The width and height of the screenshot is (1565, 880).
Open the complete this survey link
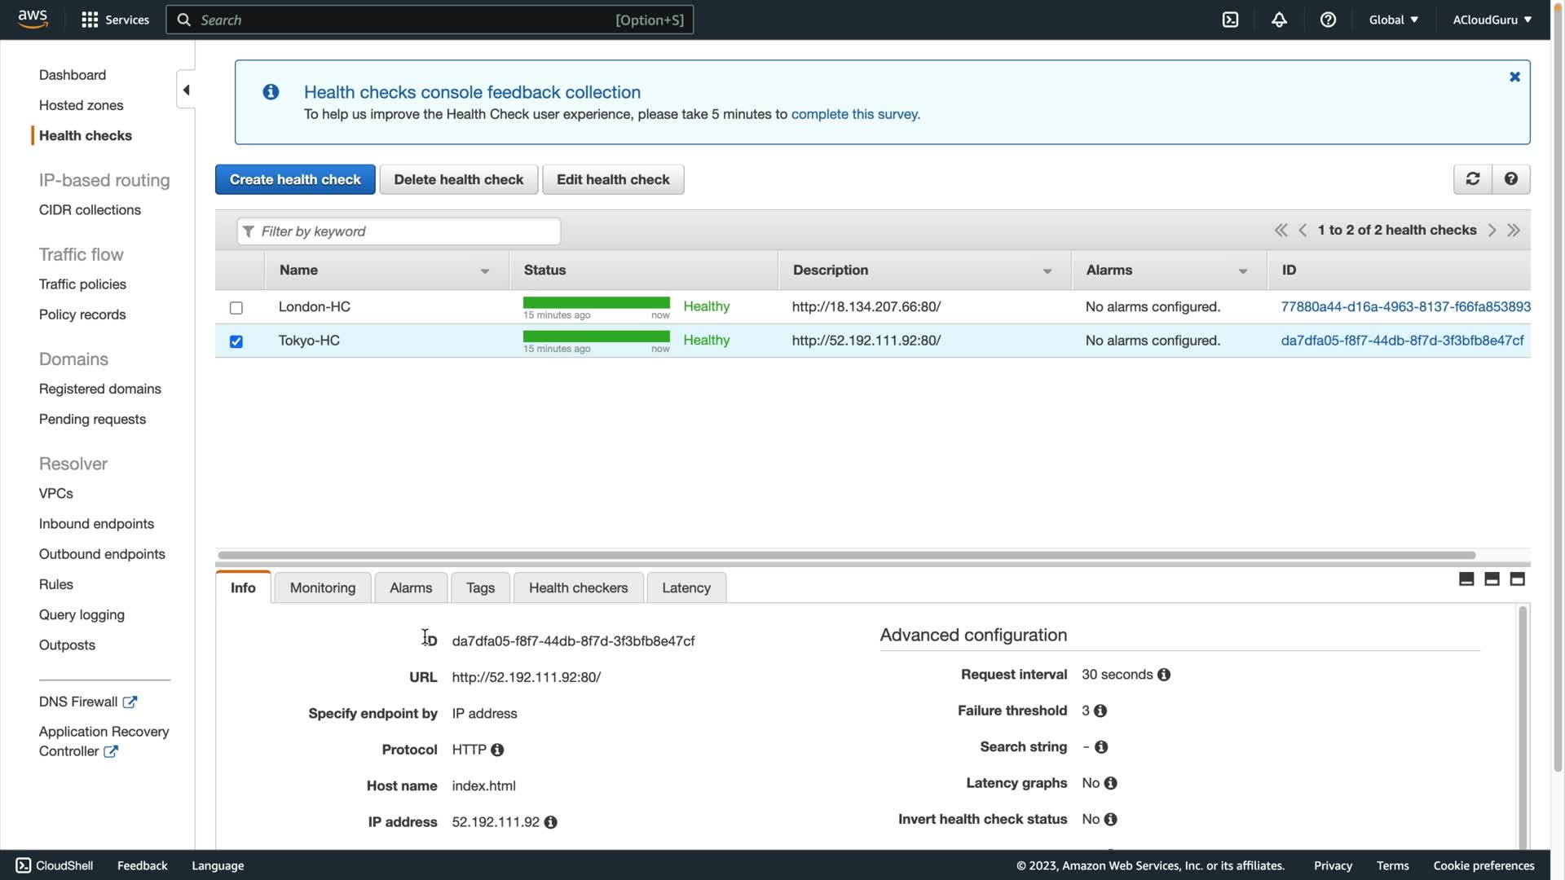click(855, 114)
